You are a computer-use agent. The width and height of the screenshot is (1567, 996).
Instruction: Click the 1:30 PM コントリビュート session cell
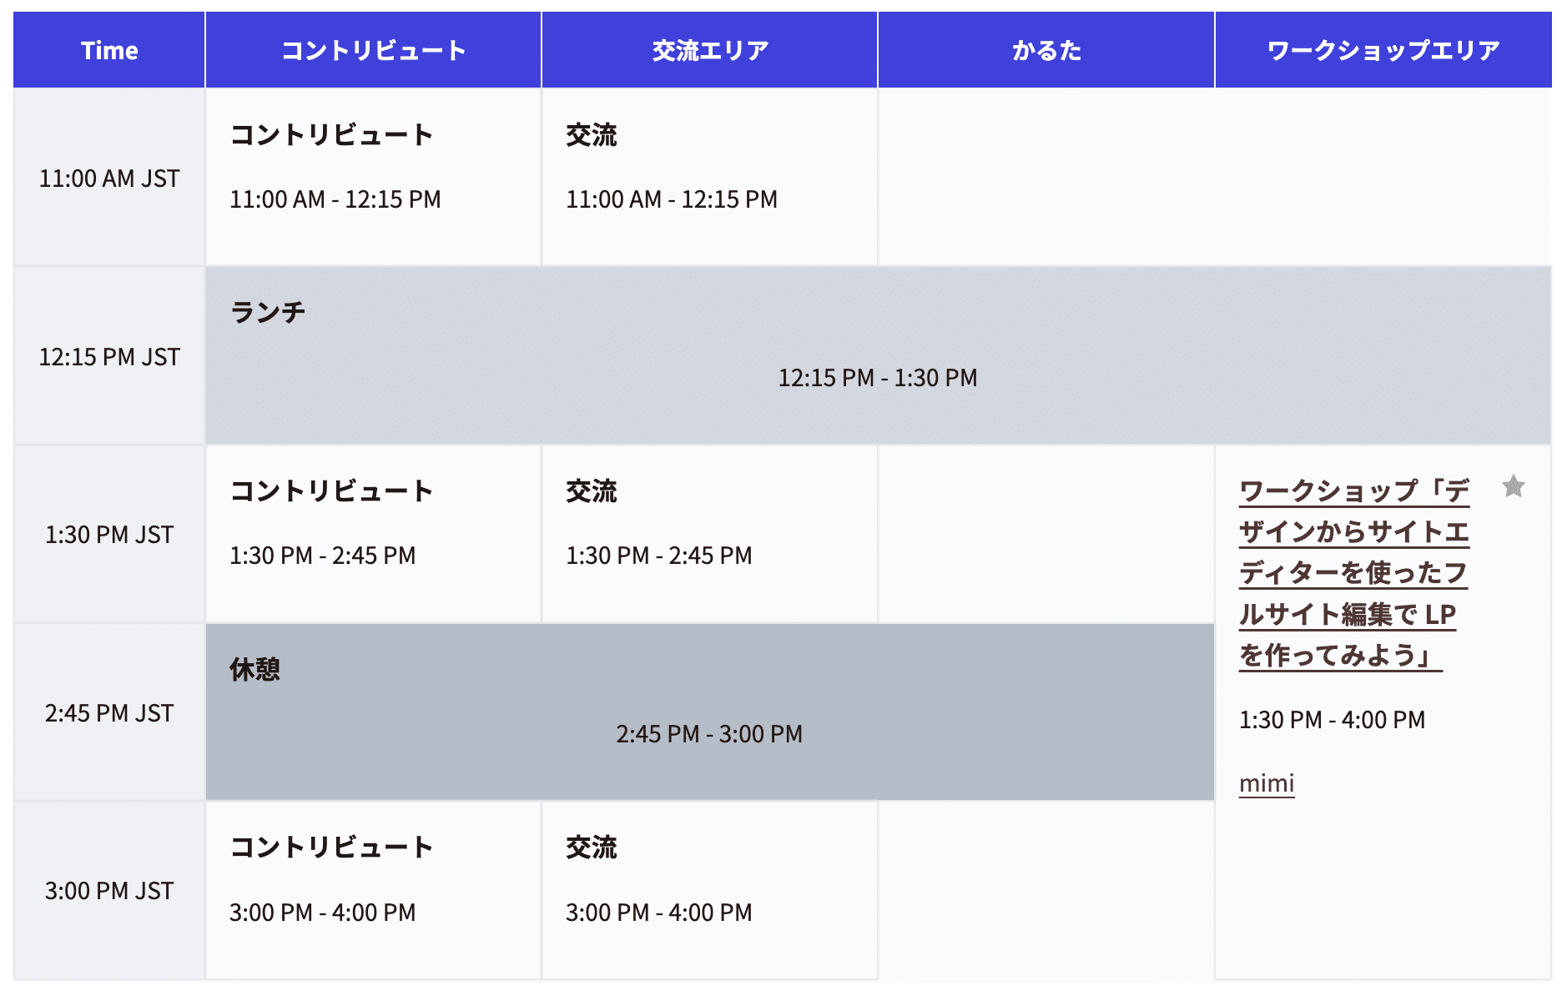tap(373, 534)
